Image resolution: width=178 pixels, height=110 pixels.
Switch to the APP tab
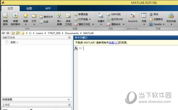[x=48, y=9]
